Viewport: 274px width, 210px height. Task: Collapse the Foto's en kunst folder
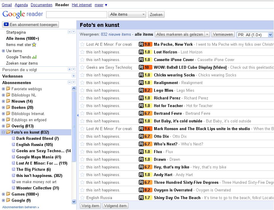pyautogui.click(x=3, y=132)
